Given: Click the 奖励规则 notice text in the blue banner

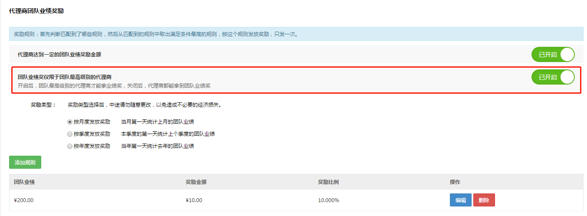Looking at the screenshot, I should tap(156, 34).
